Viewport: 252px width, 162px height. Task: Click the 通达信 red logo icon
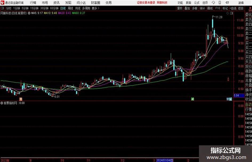click(2, 3)
